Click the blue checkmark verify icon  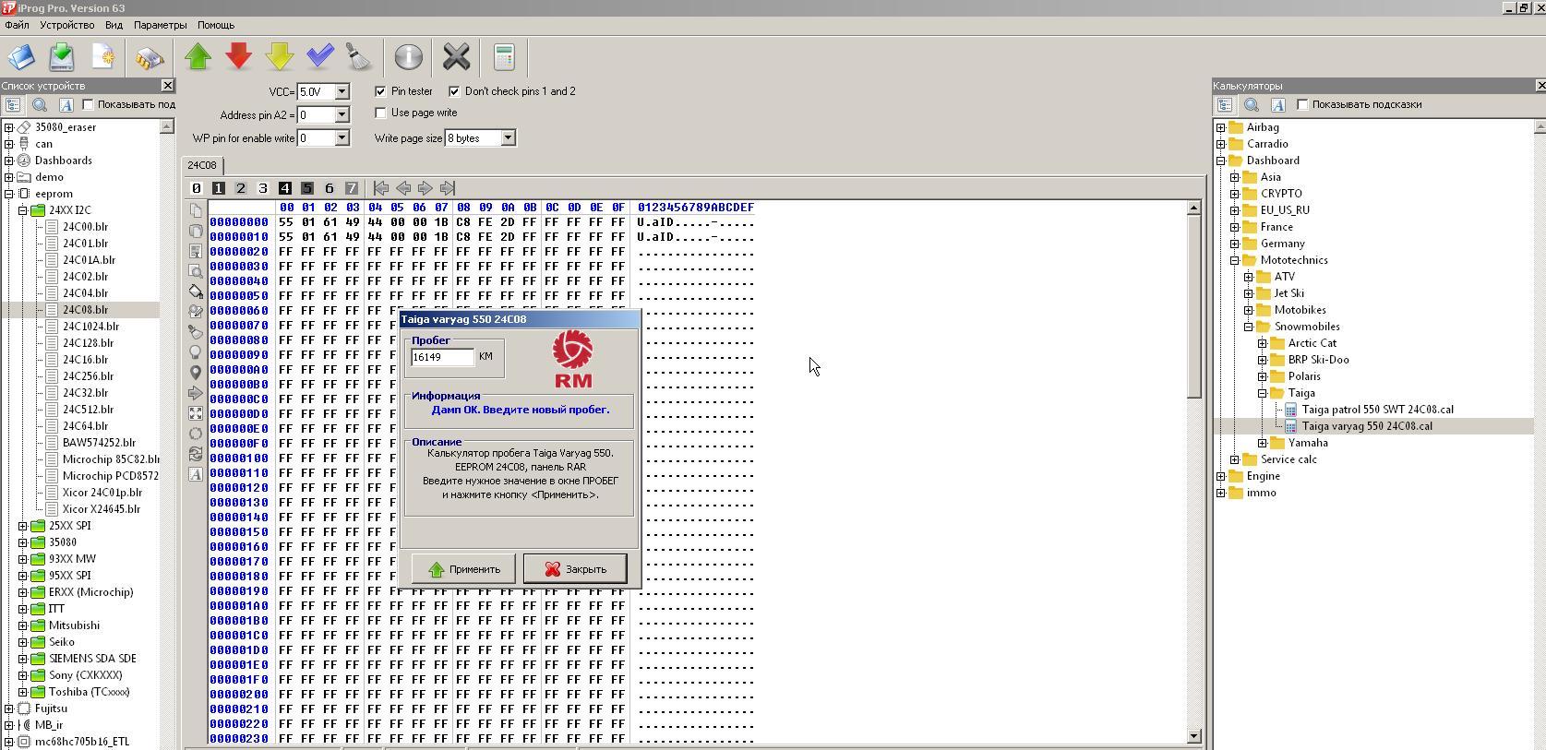[x=319, y=56]
